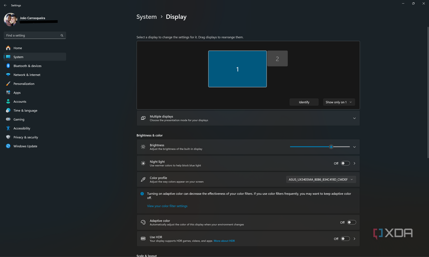Screen dimensions: 429x257
Task: Click the Accessibility icon in sidebar
Action: point(8,128)
